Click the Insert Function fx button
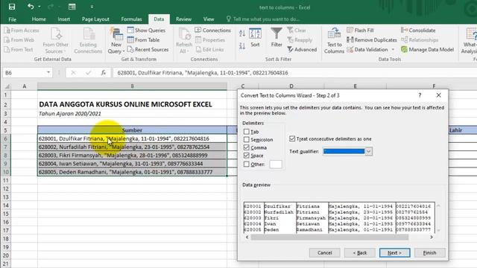The height and width of the screenshot is (268, 477). click(104, 73)
